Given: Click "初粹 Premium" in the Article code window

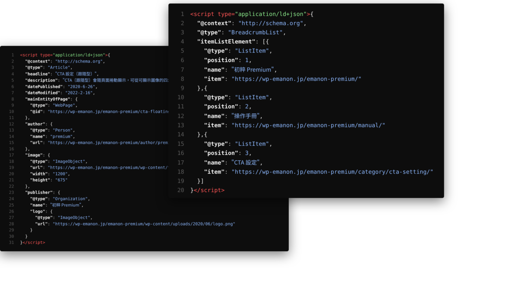Looking at the screenshot, I should pyautogui.click(x=66, y=205).
